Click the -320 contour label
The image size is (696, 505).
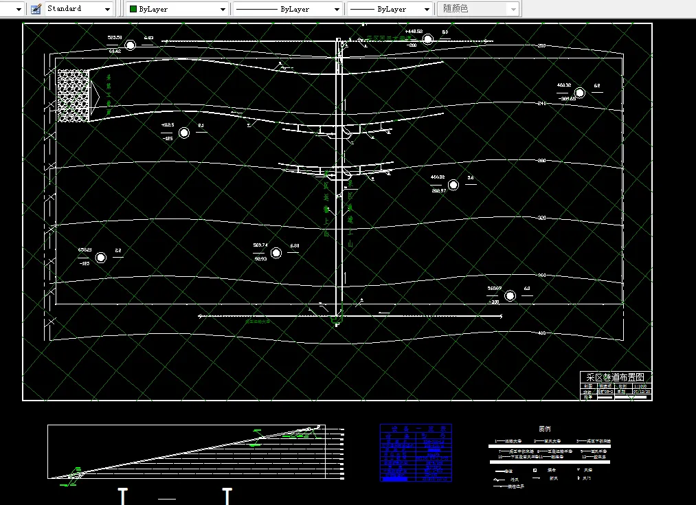tap(541, 218)
